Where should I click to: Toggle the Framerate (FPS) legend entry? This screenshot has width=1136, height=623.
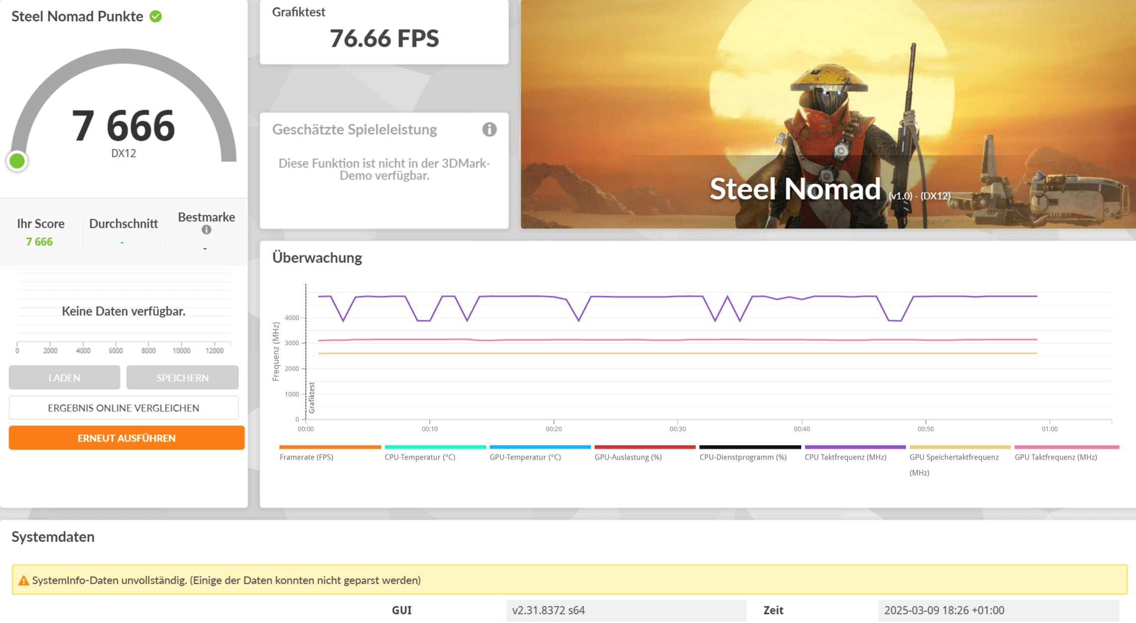[306, 457]
